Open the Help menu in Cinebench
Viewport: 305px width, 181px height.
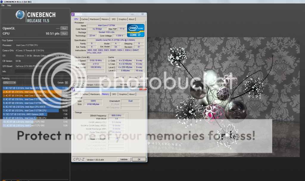tap(9, 5)
